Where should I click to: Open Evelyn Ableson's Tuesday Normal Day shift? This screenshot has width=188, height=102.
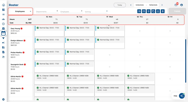click(x=79, y=40)
